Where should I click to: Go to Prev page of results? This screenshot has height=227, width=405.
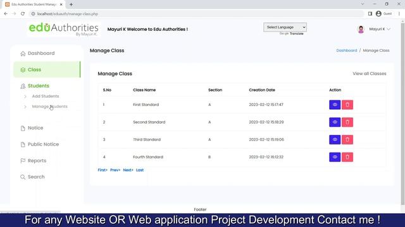[x=115, y=170]
